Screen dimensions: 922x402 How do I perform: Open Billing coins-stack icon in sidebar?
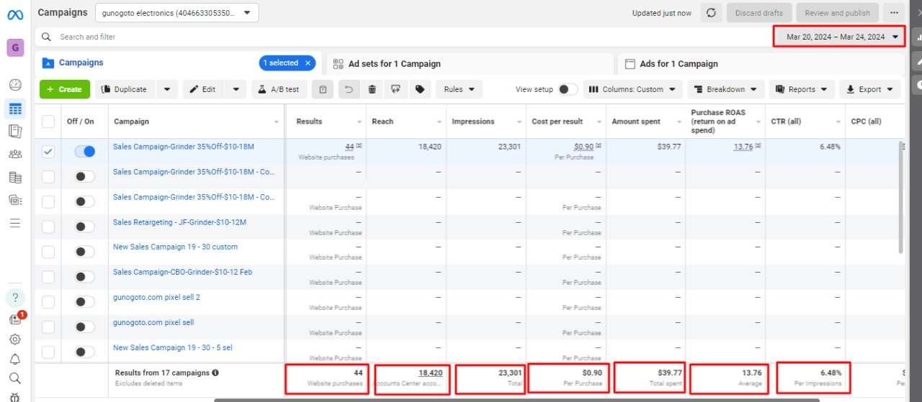[x=15, y=177]
